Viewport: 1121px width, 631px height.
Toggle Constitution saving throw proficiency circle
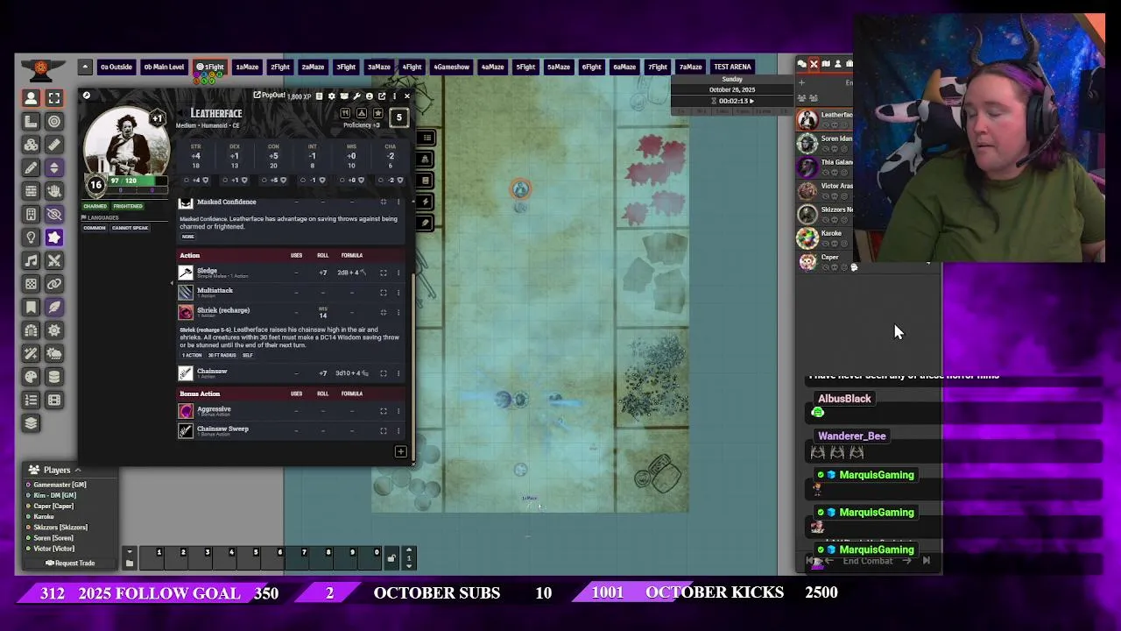tap(264, 181)
